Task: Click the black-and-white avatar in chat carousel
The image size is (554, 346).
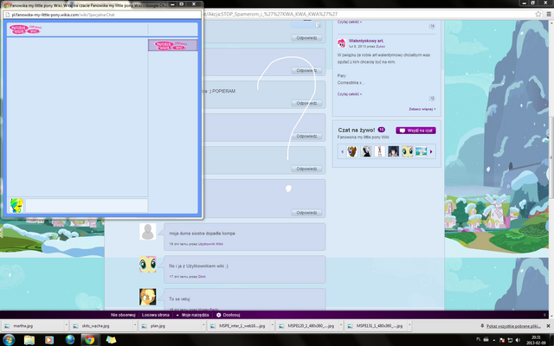Action: (x=365, y=151)
